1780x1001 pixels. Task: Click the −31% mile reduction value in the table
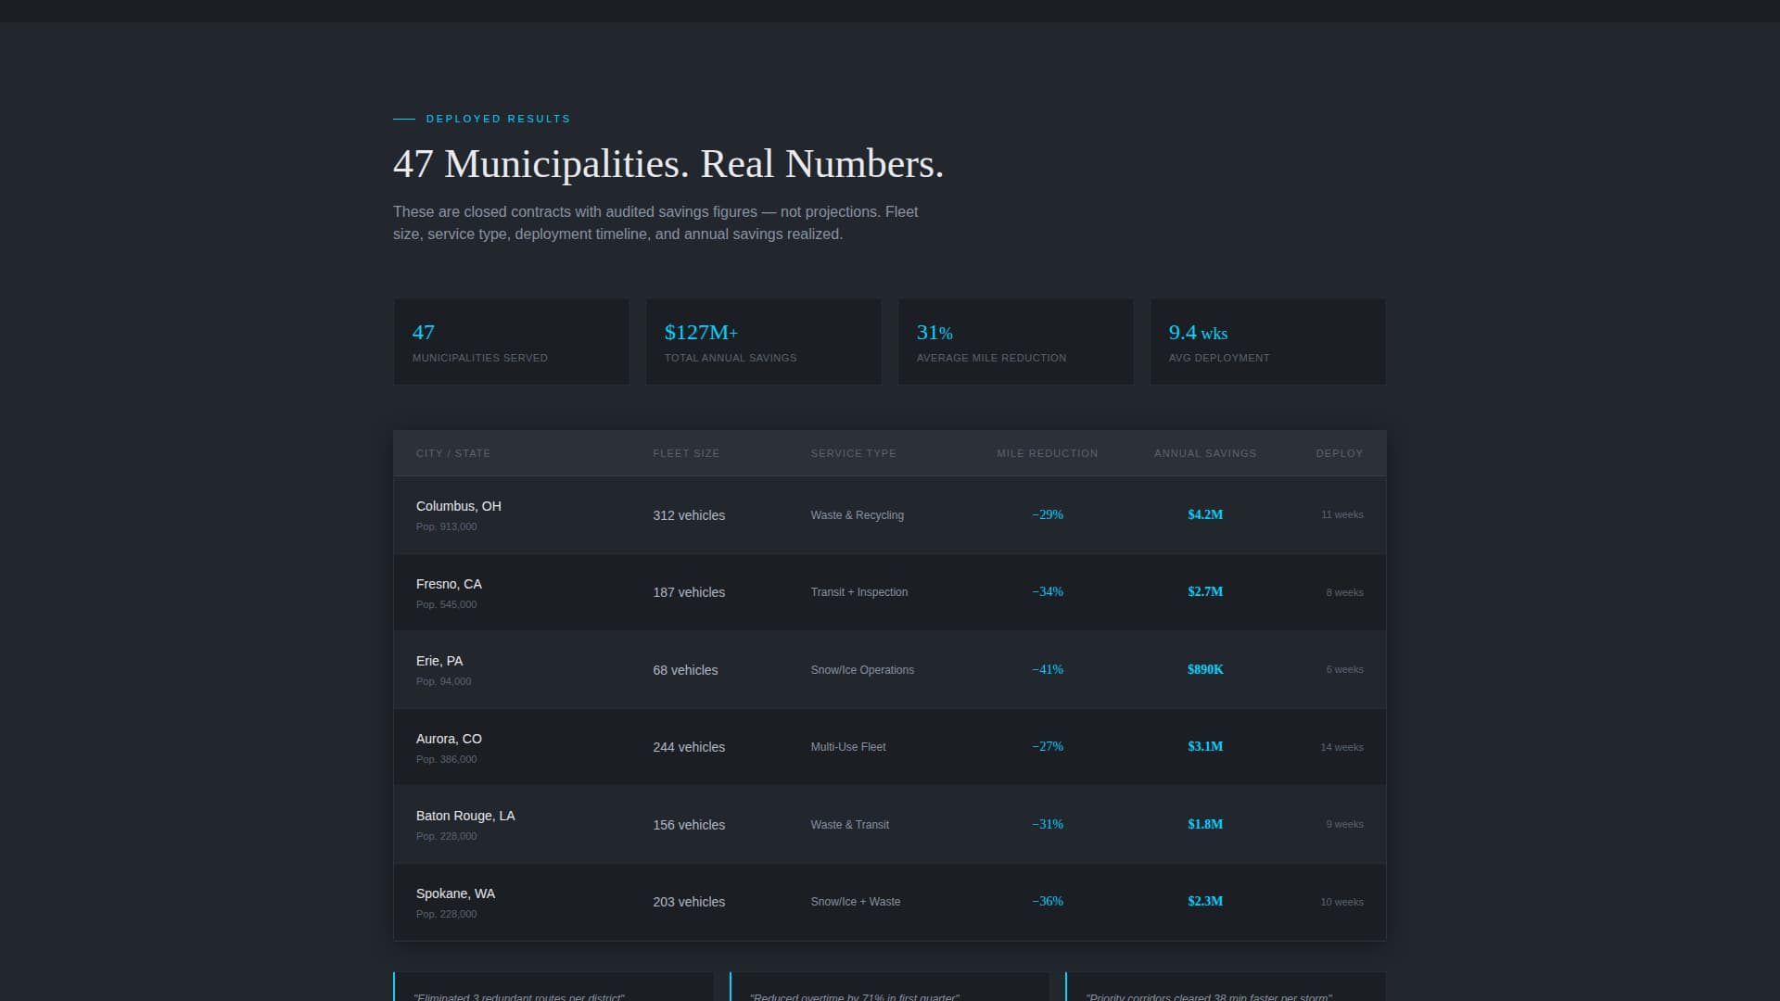tap(1048, 824)
